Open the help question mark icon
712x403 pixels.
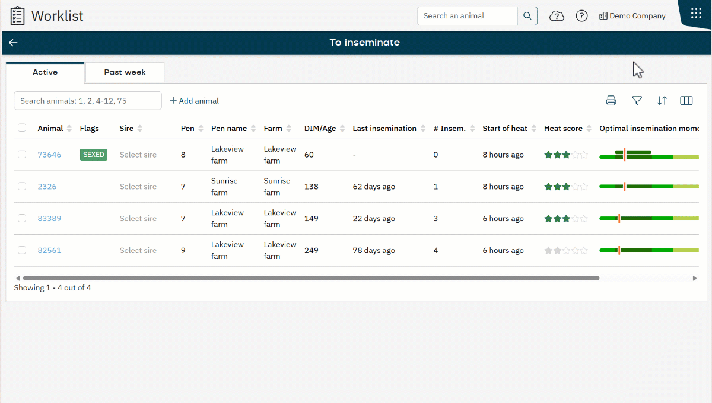[x=581, y=16]
